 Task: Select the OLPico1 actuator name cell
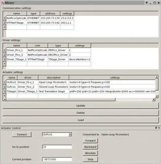(x=12, y=82)
